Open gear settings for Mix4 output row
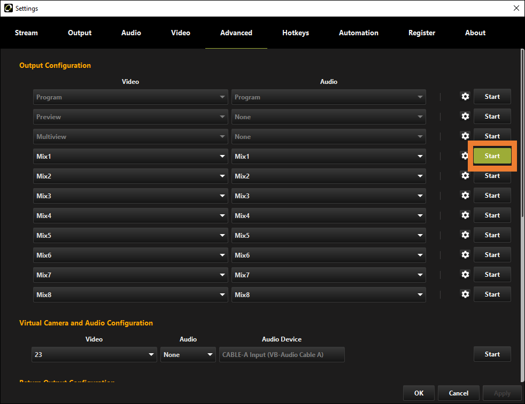The image size is (525, 404). 465,215
